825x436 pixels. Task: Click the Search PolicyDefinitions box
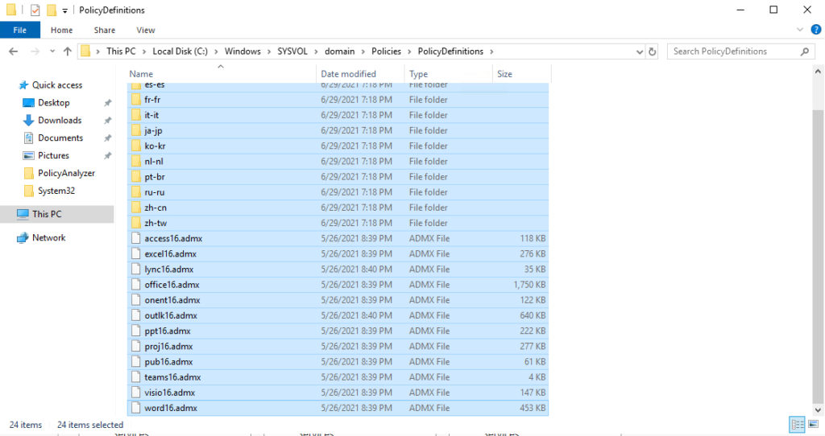[740, 51]
